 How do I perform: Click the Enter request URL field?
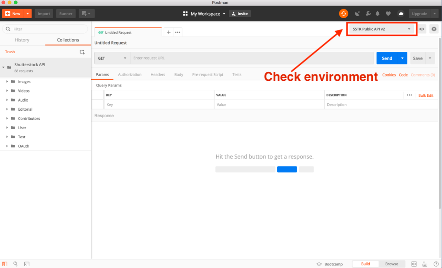click(x=252, y=58)
